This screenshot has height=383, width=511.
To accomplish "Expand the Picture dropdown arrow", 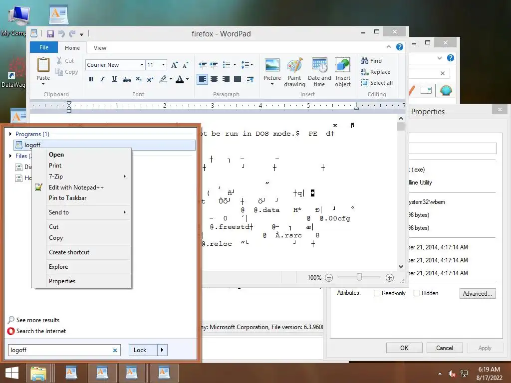I will (272, 84).
